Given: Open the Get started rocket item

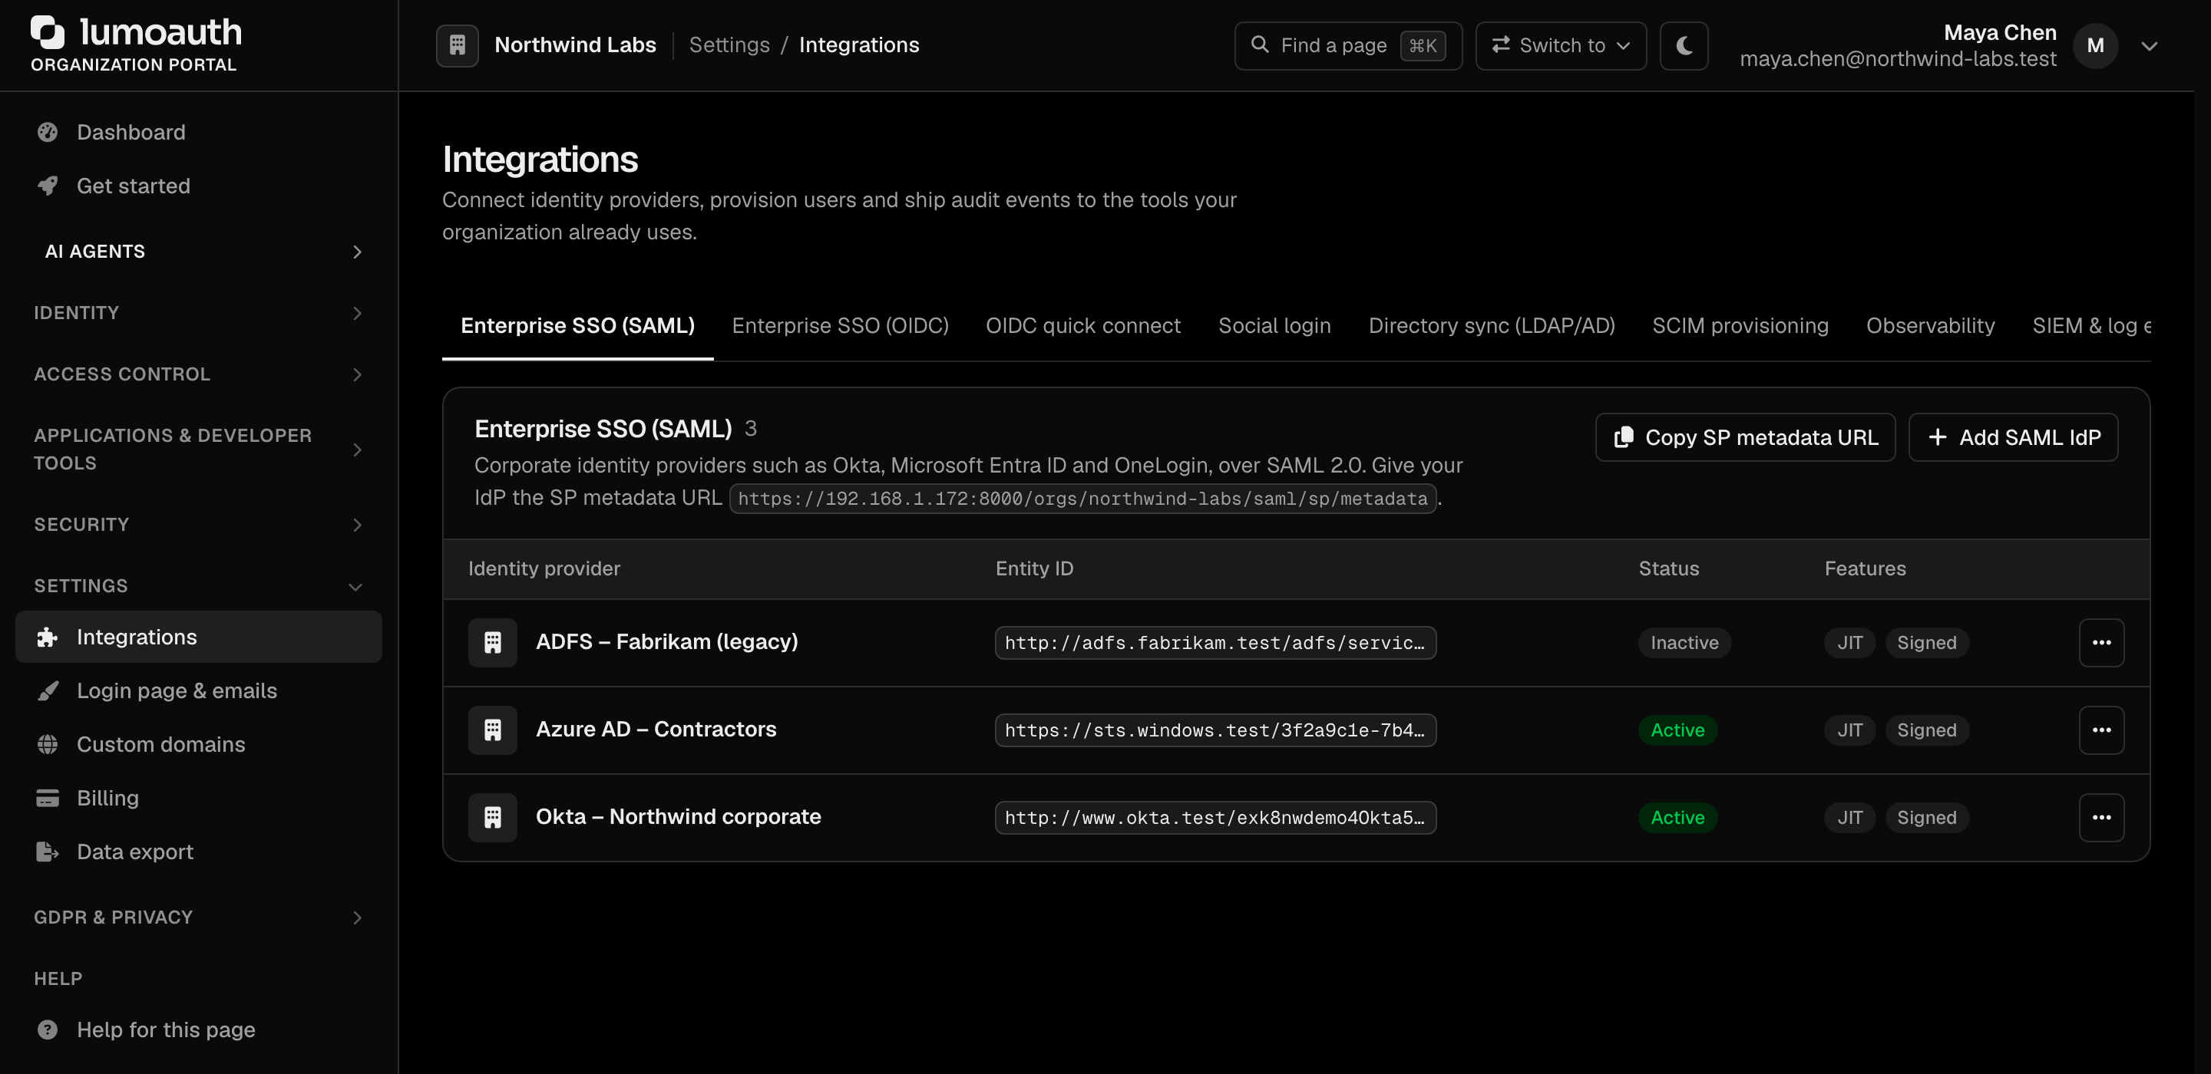Looking at the screenshot, I should [x=198, y=186].
